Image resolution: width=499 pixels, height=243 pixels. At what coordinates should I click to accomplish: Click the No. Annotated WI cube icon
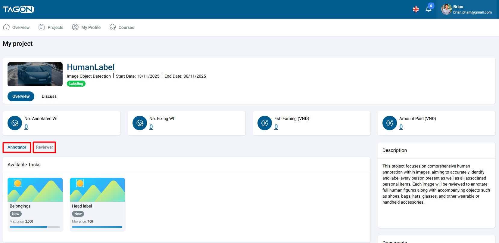15,123
